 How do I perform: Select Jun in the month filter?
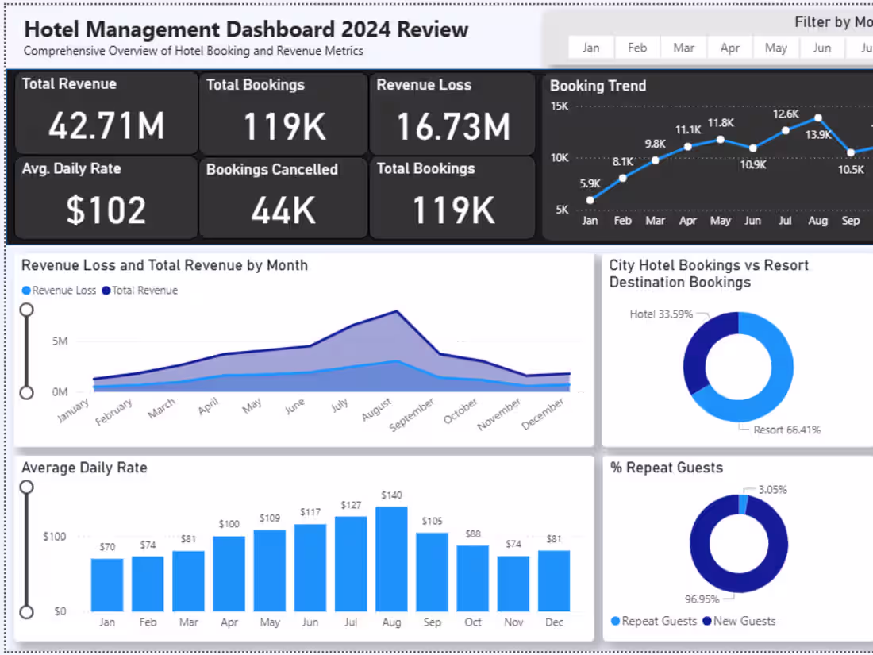pyautogui.click(x=821, y=47)
